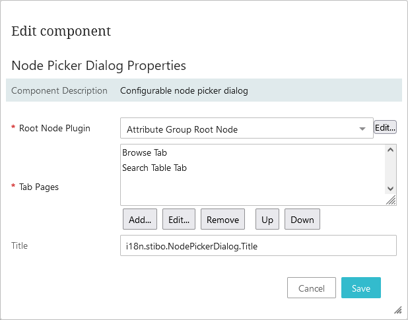The width and height of the screenshot is (408, 320).
Task: Remove the selected tab page
Action: coord(222,219)
